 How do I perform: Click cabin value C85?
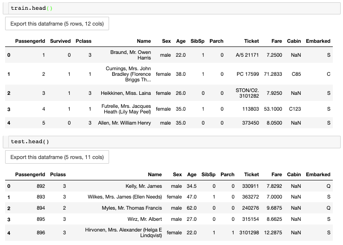296,74
